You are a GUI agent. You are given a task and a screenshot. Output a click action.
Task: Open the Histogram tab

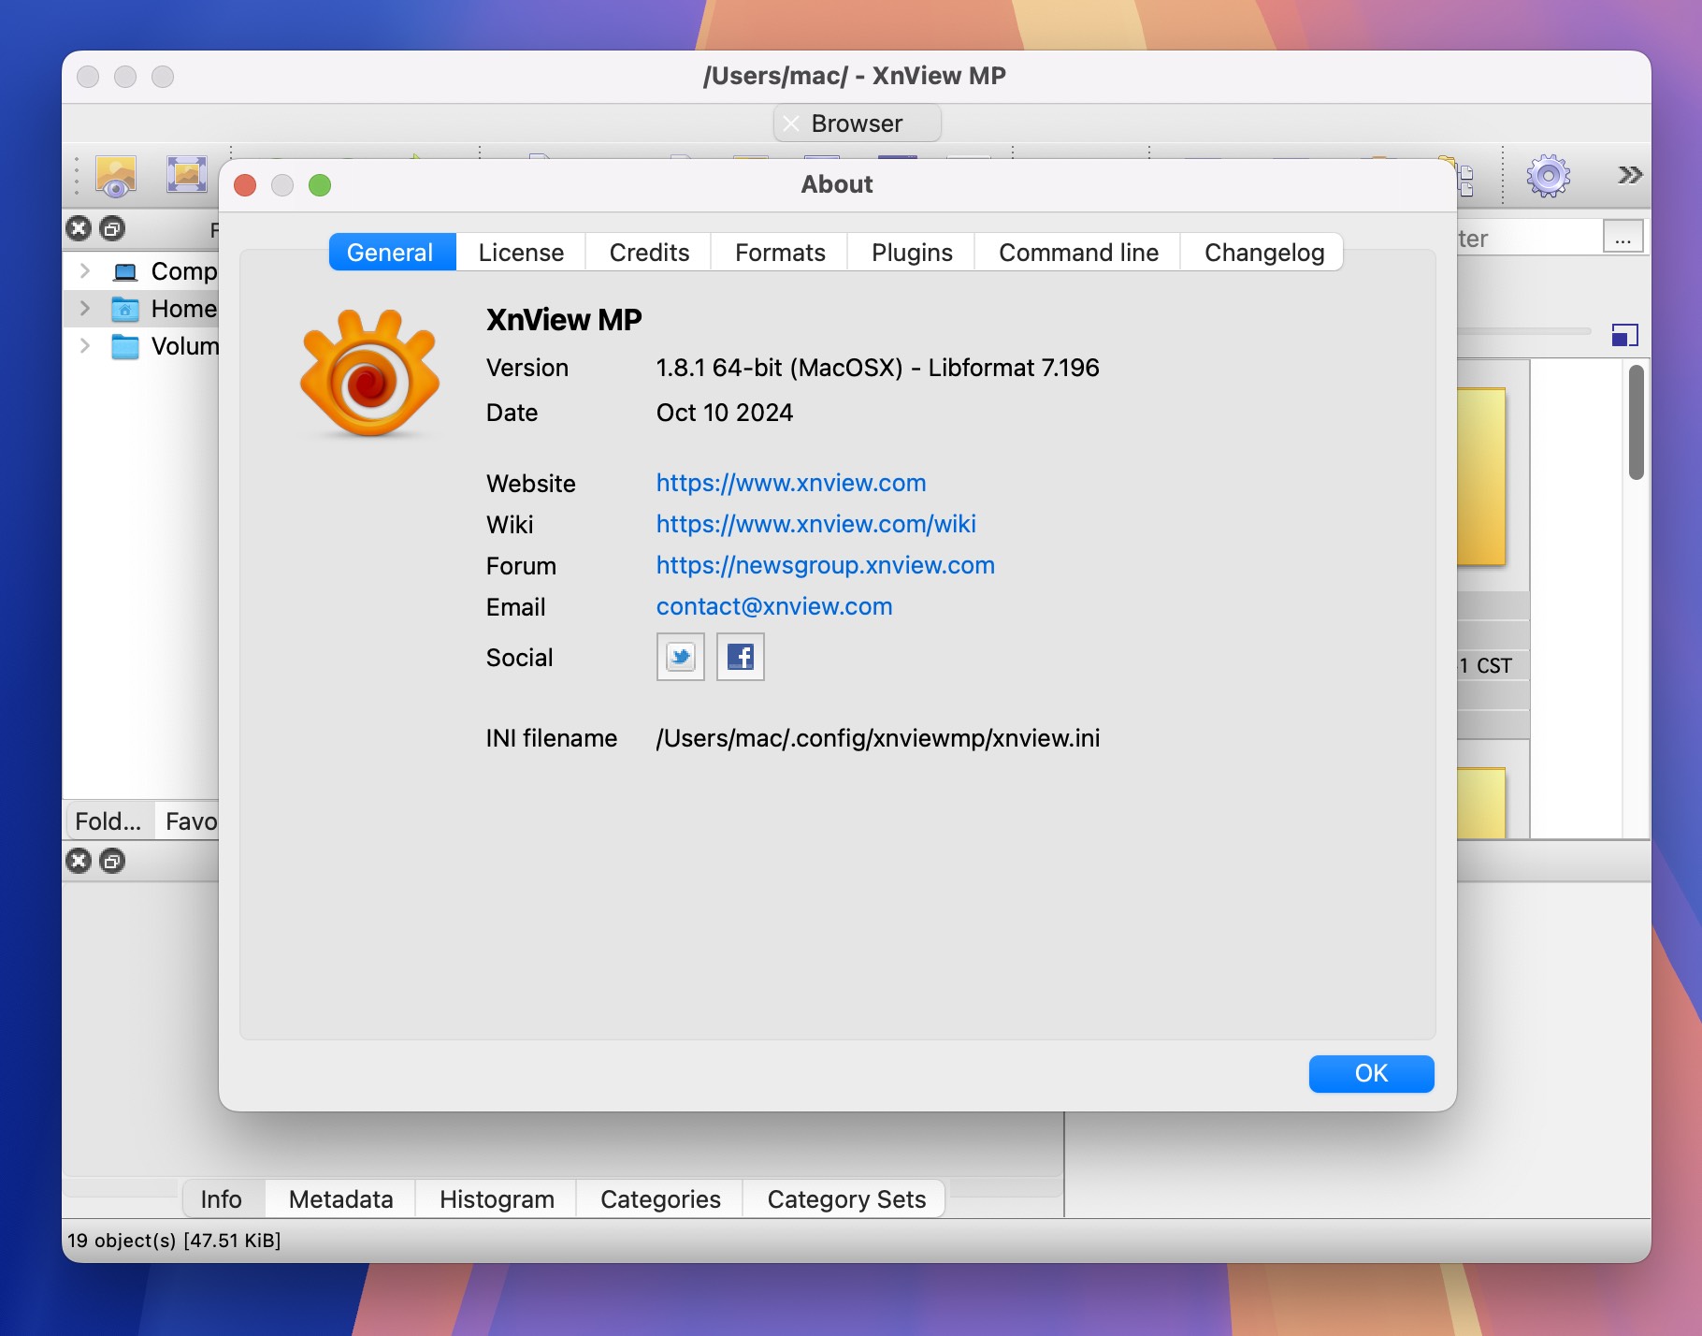(x=497, y=1199)
